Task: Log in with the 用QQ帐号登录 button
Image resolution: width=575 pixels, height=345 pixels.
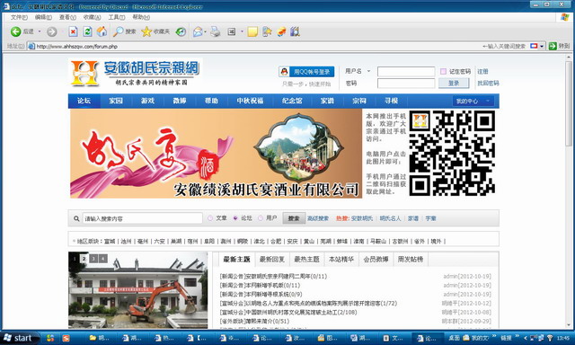Action: click(x=306, y=72)
